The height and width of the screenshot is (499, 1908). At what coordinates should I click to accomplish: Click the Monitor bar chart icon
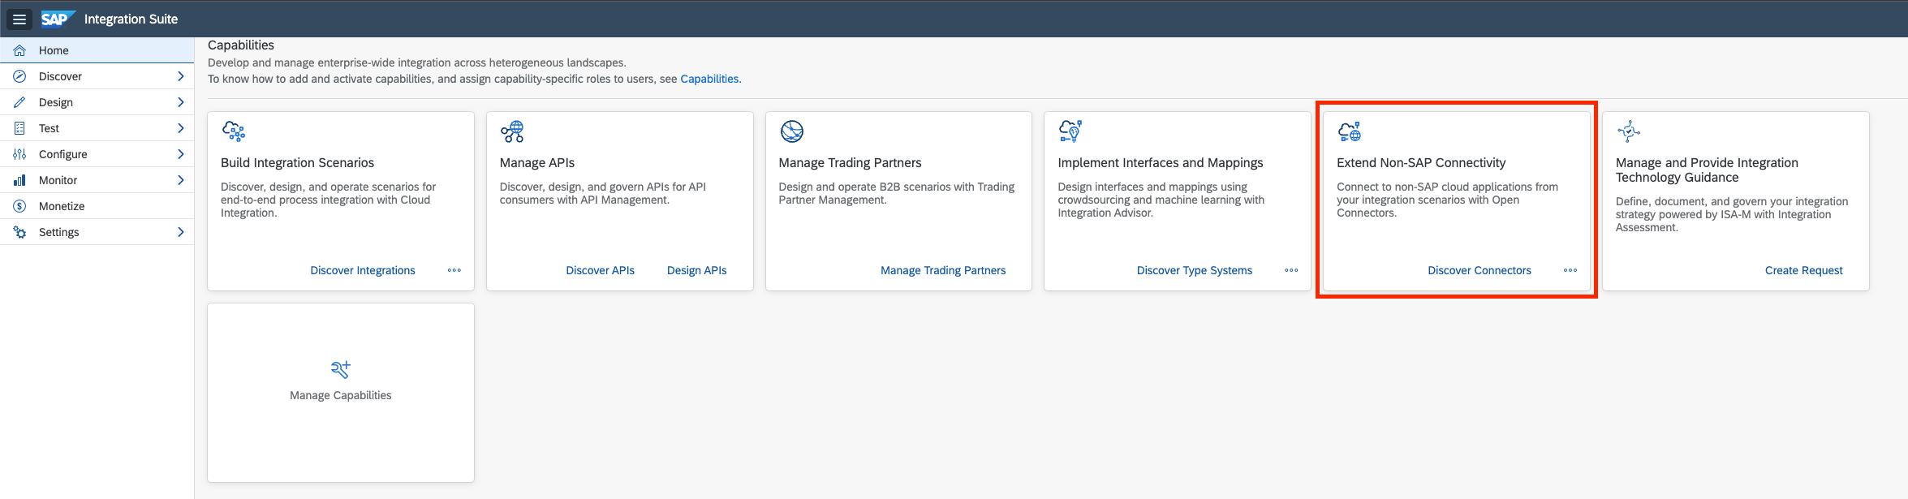pyautogui.click(x=19, y=180)
